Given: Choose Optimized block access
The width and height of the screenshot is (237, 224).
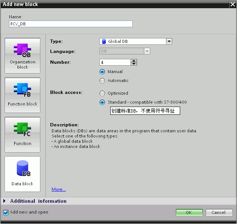Looking at the screenshot, I should tap(102, 93).
